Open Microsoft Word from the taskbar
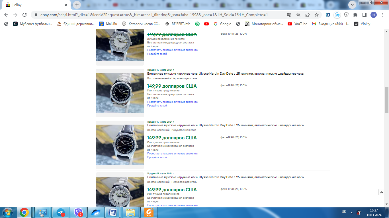 112,212
